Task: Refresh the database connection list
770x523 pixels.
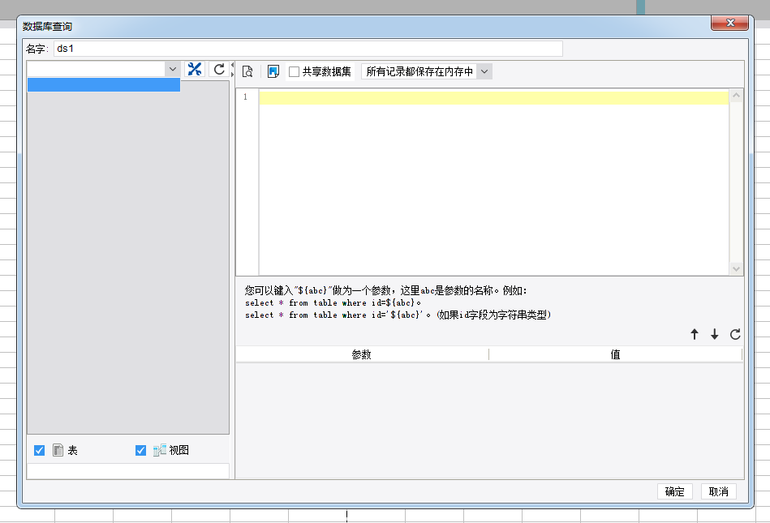Action: [219, 69]
